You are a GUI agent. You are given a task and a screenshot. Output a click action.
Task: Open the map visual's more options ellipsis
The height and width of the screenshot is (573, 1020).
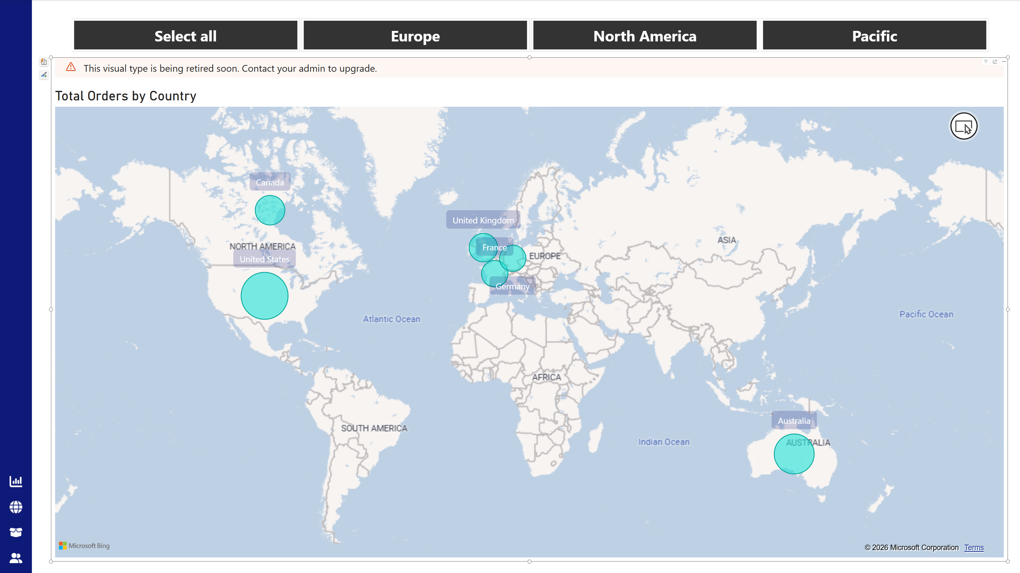pos(1003,62)
